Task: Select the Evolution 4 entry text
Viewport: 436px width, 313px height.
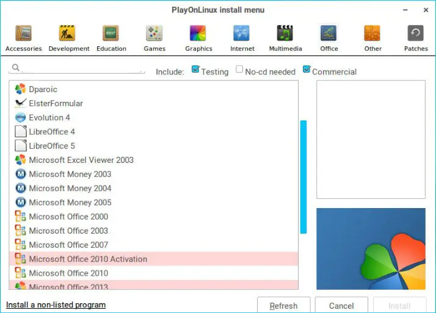Action: point(49,118)
